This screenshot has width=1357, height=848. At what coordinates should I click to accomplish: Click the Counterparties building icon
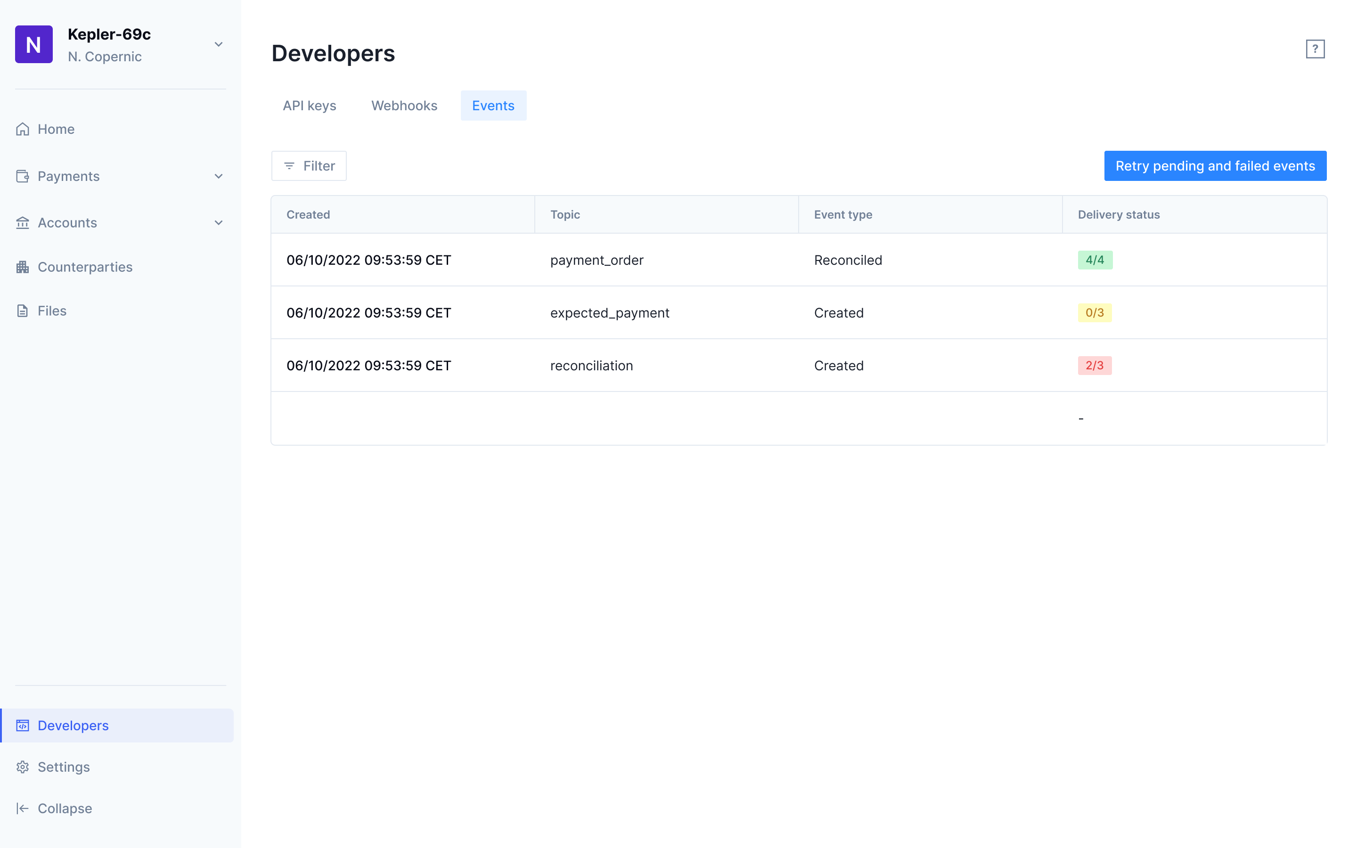coord(23,267)
